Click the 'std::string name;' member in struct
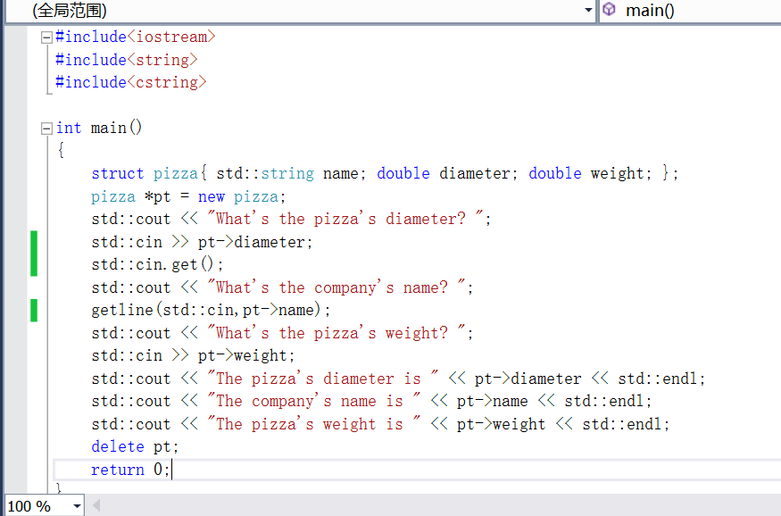Viewport: 781px width, 516px height. point(291,174)
